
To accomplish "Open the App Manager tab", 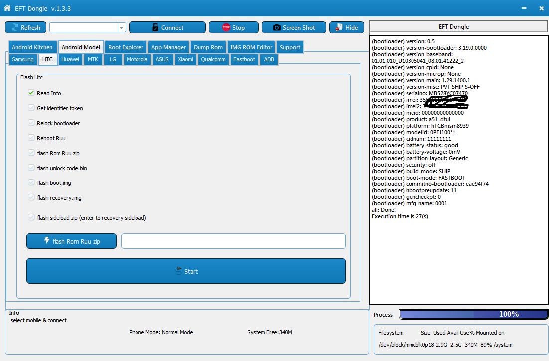I will tap(169, 47).
